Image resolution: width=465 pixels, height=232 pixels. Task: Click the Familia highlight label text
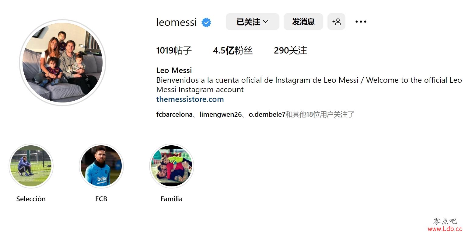click(x=172, y=199)
